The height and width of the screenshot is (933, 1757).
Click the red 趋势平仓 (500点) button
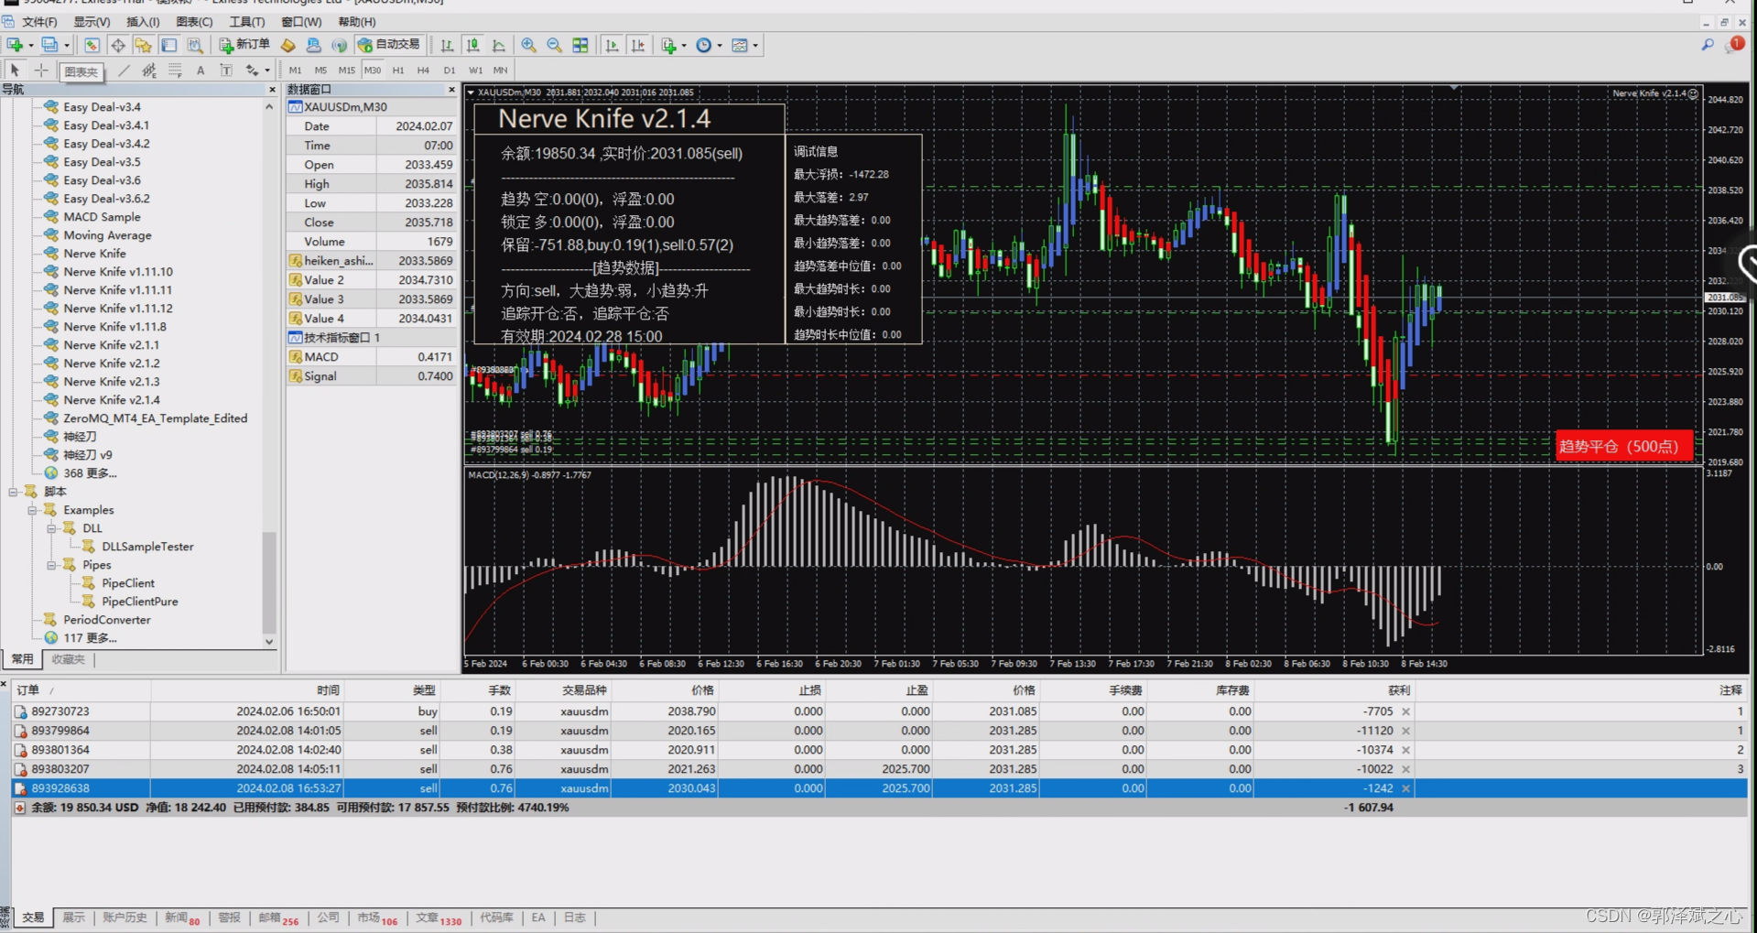[x=1624, y=446]
